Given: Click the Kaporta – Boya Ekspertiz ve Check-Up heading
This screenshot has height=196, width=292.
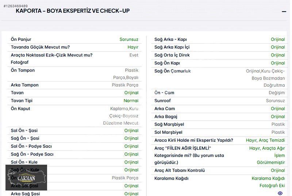Looking at the screenshot, I should pyautogui.click(x=73, y=11).
